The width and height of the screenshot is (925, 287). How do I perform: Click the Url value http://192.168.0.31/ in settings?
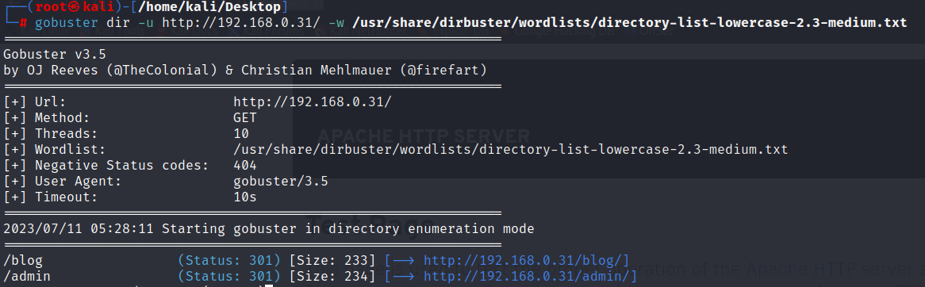tap(312, 102)
